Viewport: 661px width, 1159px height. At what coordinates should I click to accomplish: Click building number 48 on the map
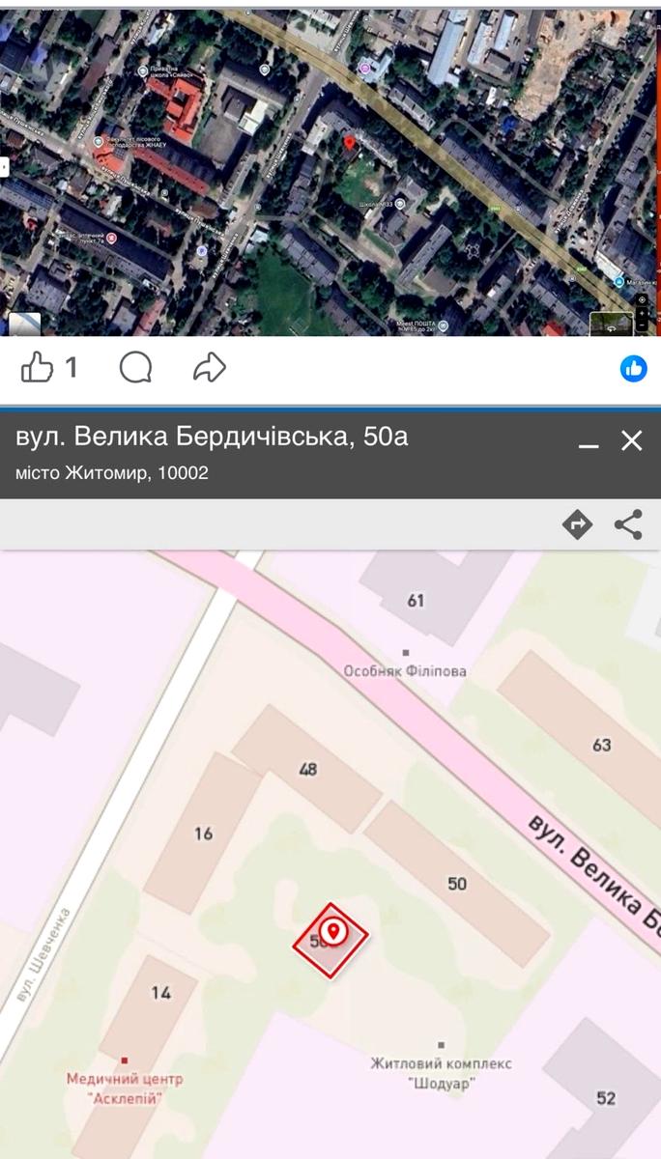pos(308,770)
